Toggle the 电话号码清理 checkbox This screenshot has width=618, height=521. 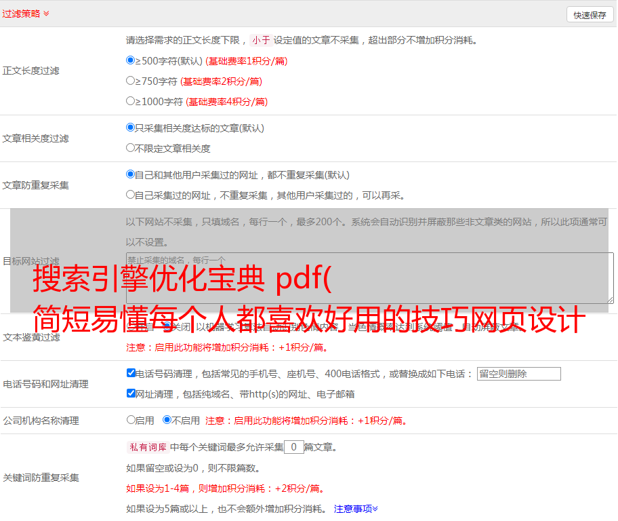[131, 373]
